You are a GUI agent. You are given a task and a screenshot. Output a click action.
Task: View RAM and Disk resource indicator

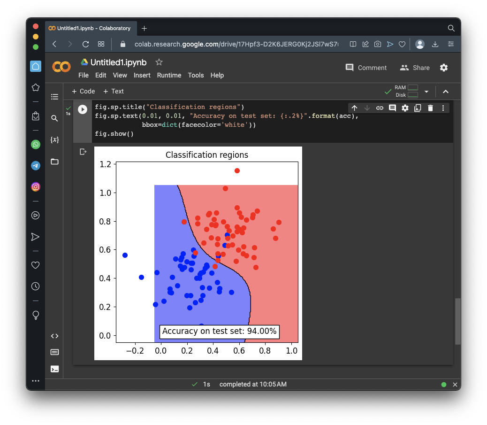pyautogui.click(x=406, y=92)
